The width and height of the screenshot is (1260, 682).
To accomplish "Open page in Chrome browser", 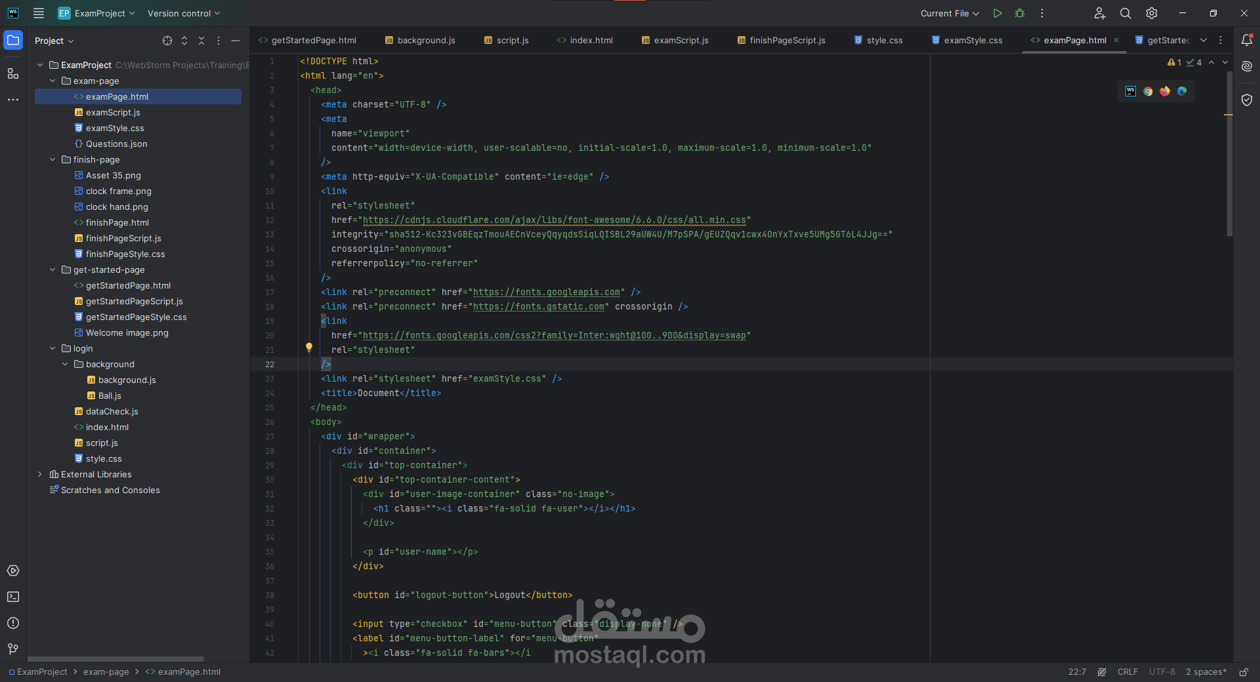I will pos(1148,91).
